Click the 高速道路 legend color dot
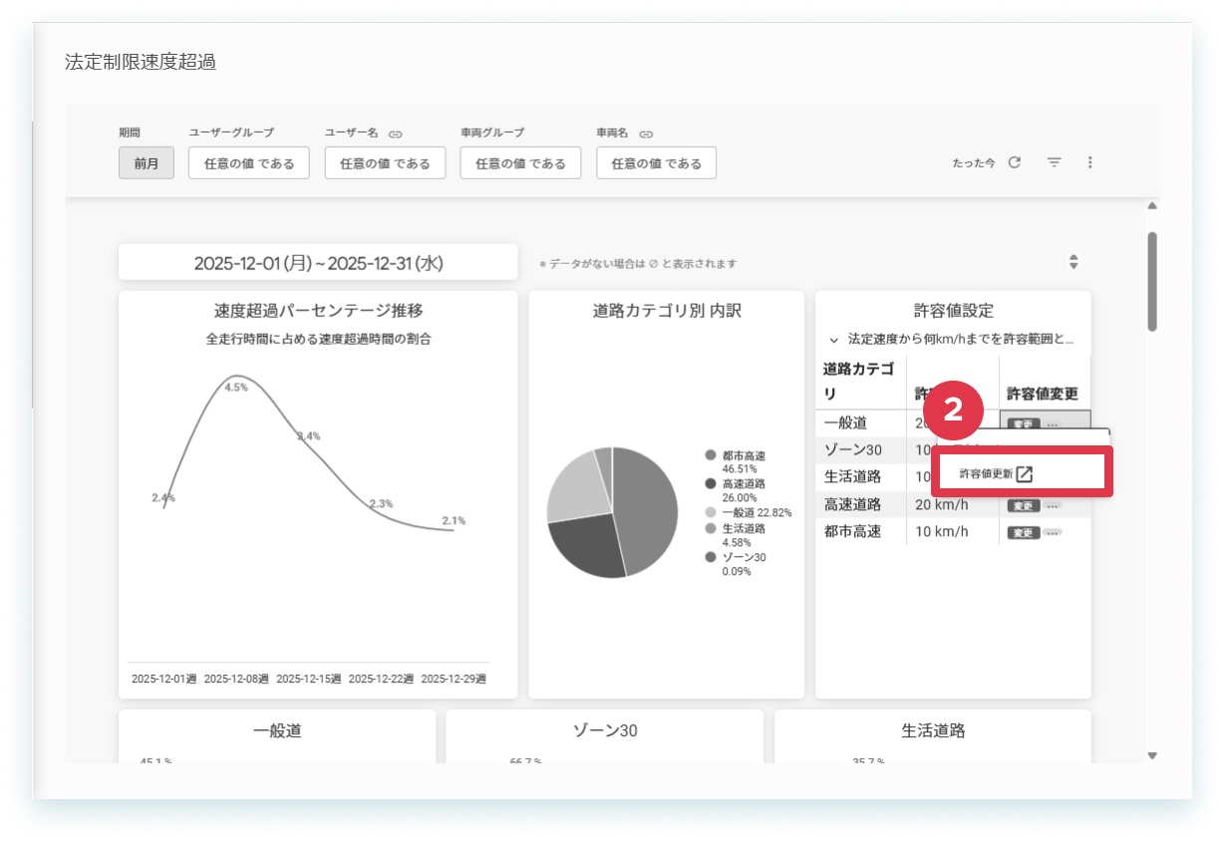The image size is (1224, 841). point(711,483)
